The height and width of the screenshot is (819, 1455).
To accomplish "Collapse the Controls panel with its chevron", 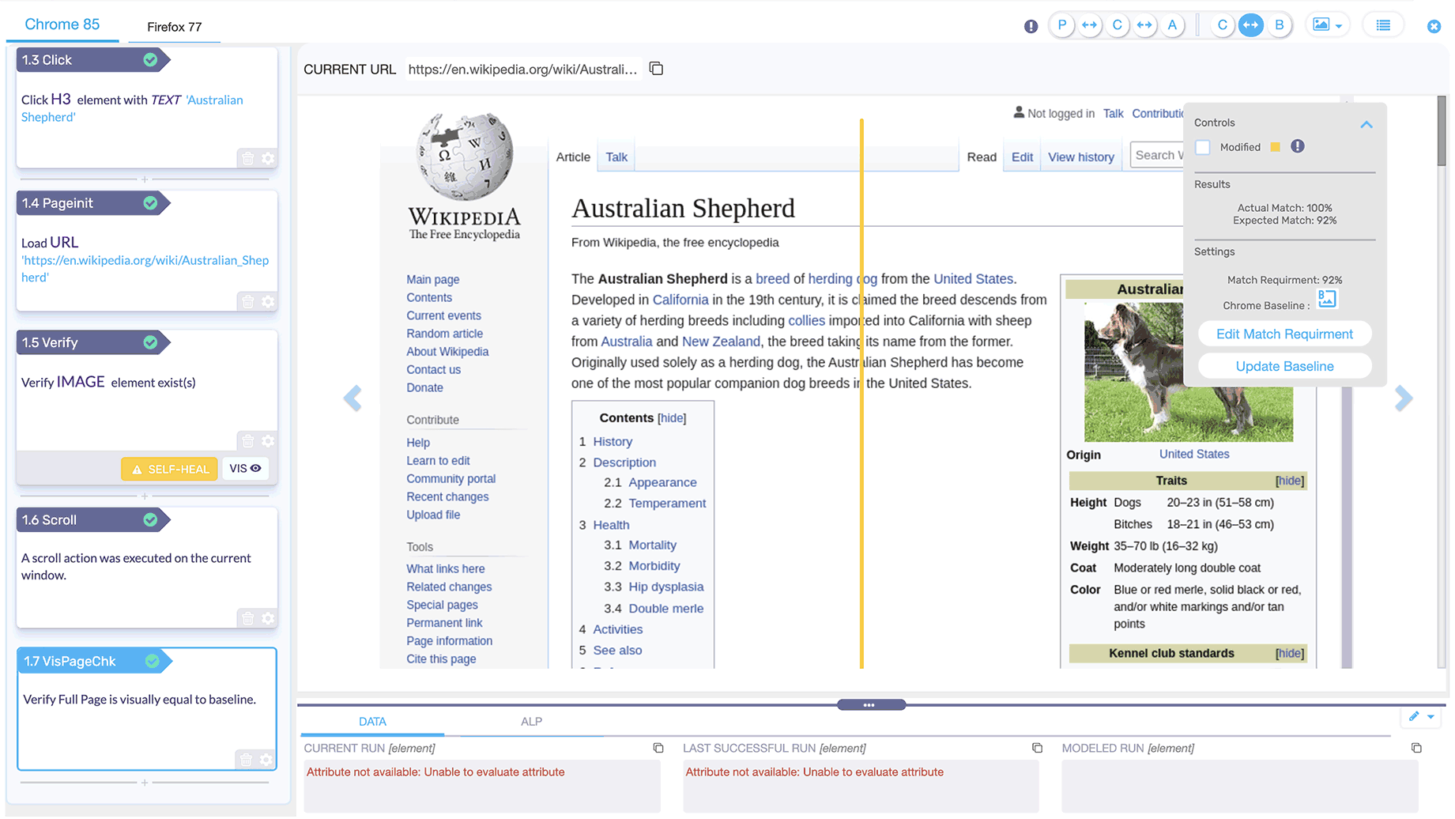I will 1366,124.
